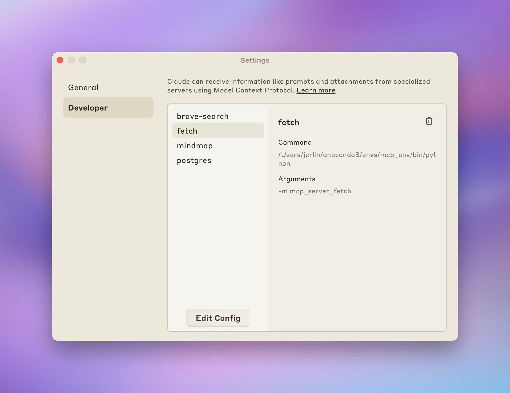Click the Command label
The width and height of the screenshot is (510, 393).
(x=295, y=142)
